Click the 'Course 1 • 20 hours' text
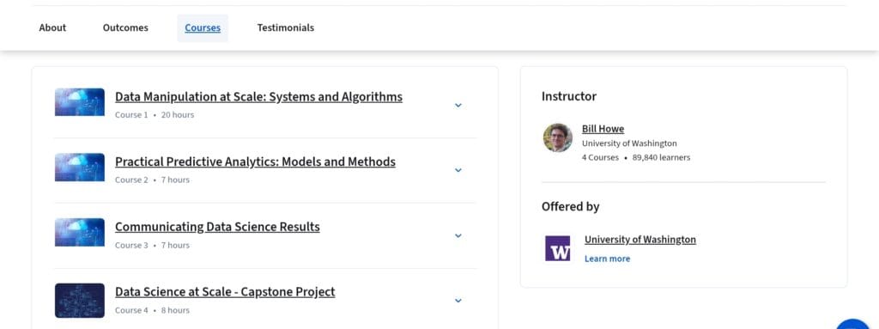 pos(155,114)
